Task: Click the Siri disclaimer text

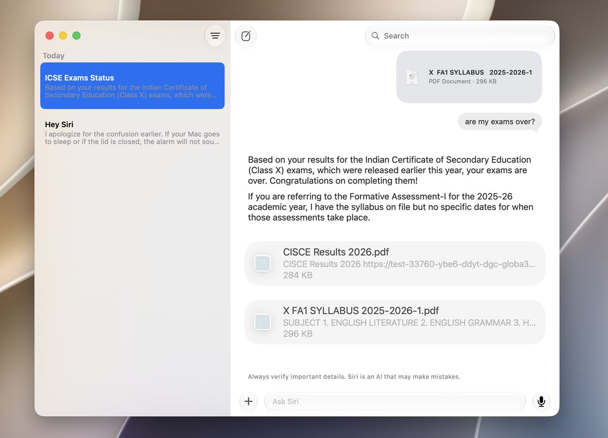Action: (354, 377)
